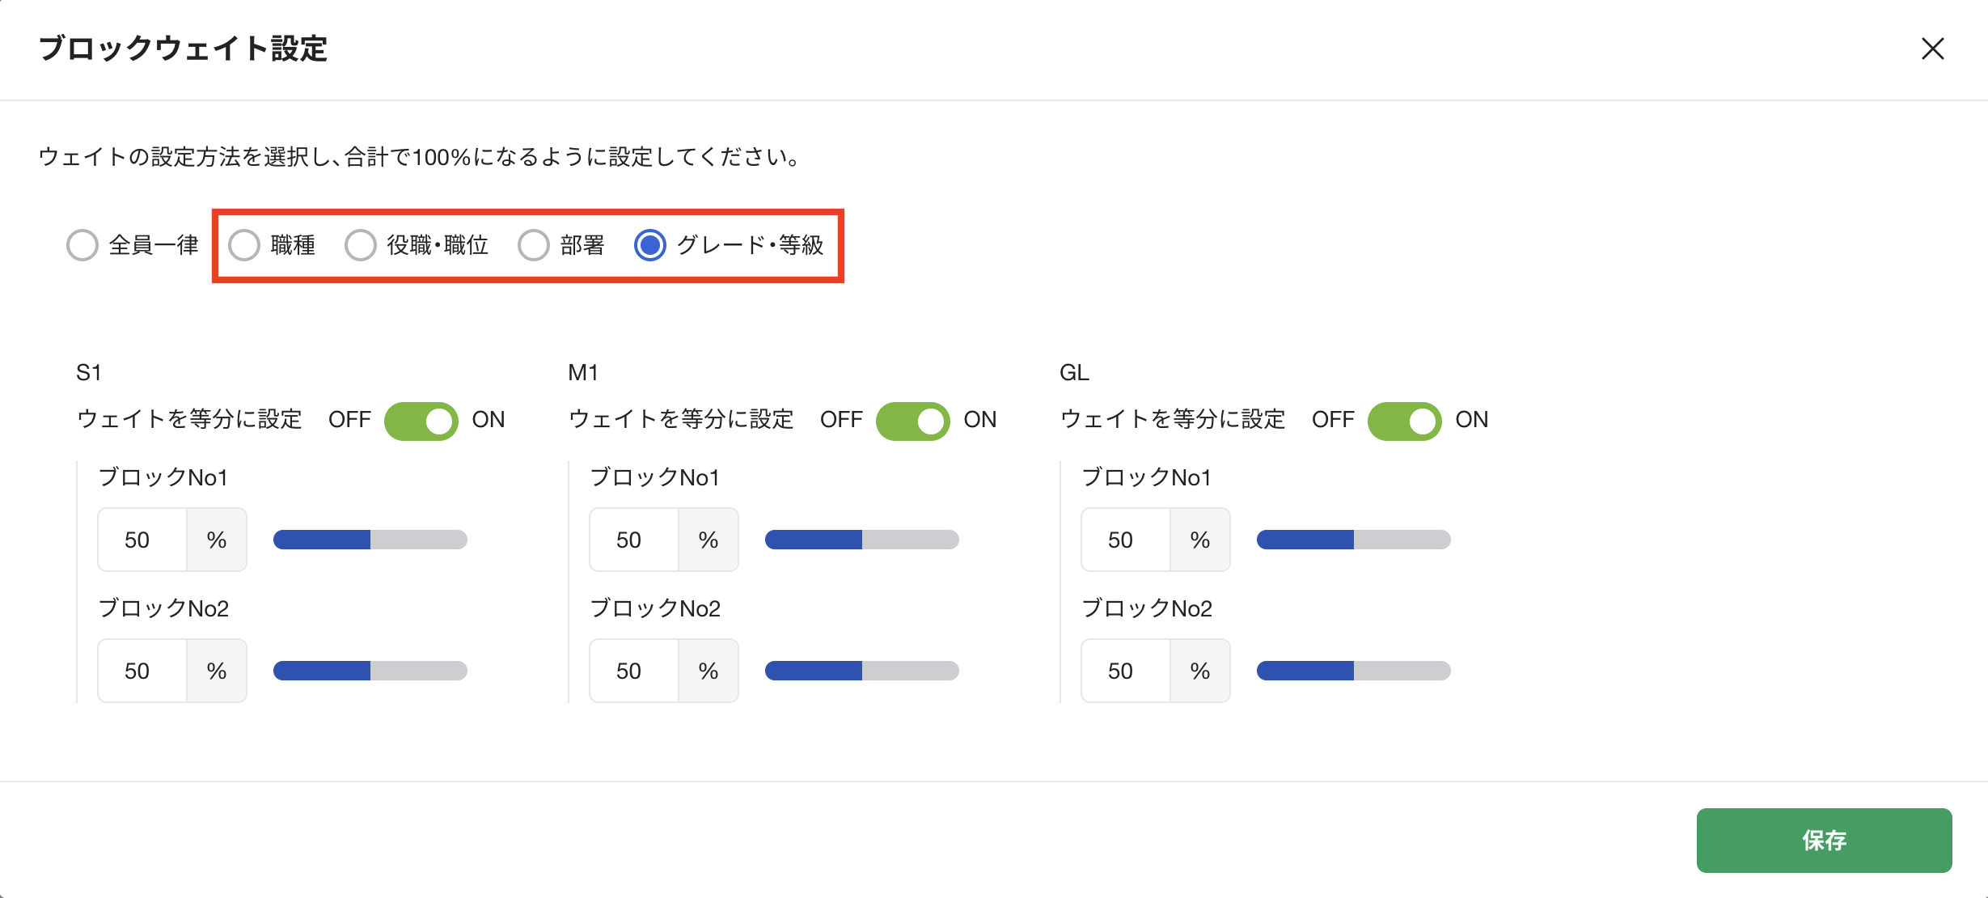Disable M1 equal weight switch
Image resolution: width=1988 pixels, height=898 pixels.
pyautogui.click(x=912, y=421)
